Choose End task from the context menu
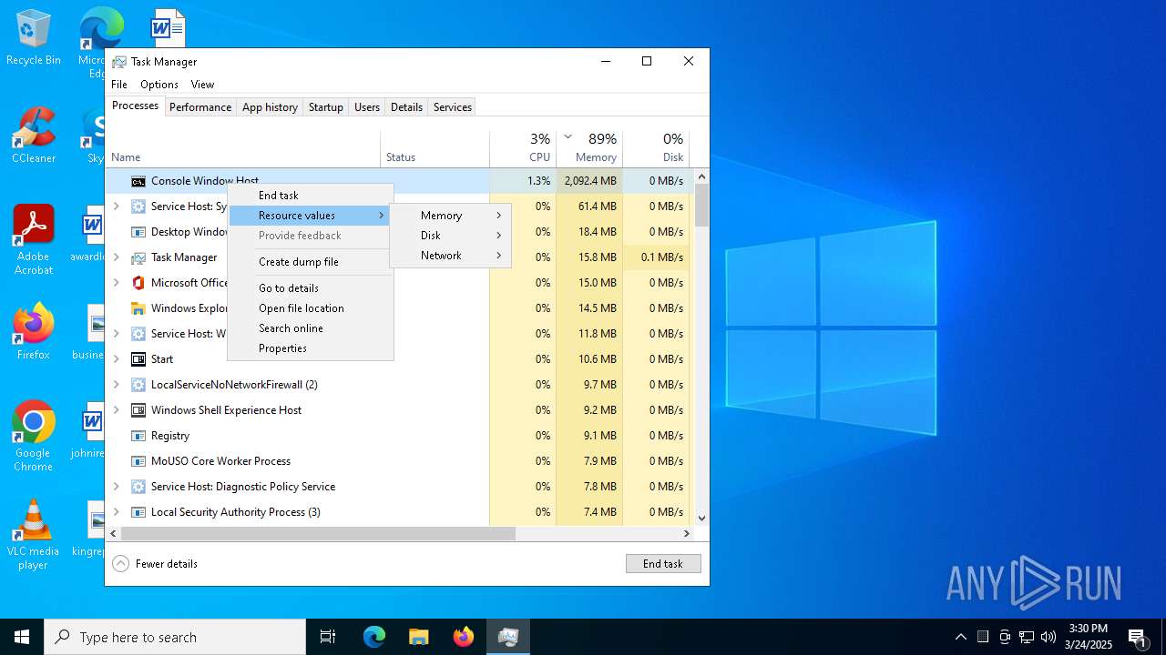Viewport: 1166px width, 655px height. tap(311, 196)
